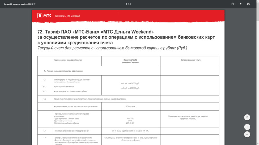The height and width of the screenshot is (145, 259).
Task: Click cell '5% от суммы задолженности'
Action: pyautogui.click(x=130, y=131)
